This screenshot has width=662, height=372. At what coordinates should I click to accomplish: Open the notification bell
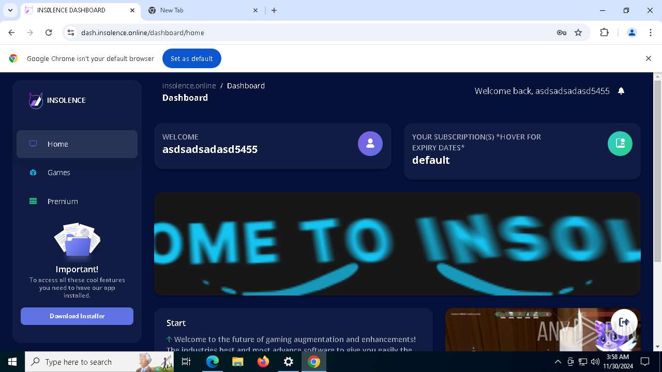click(621, 91)
